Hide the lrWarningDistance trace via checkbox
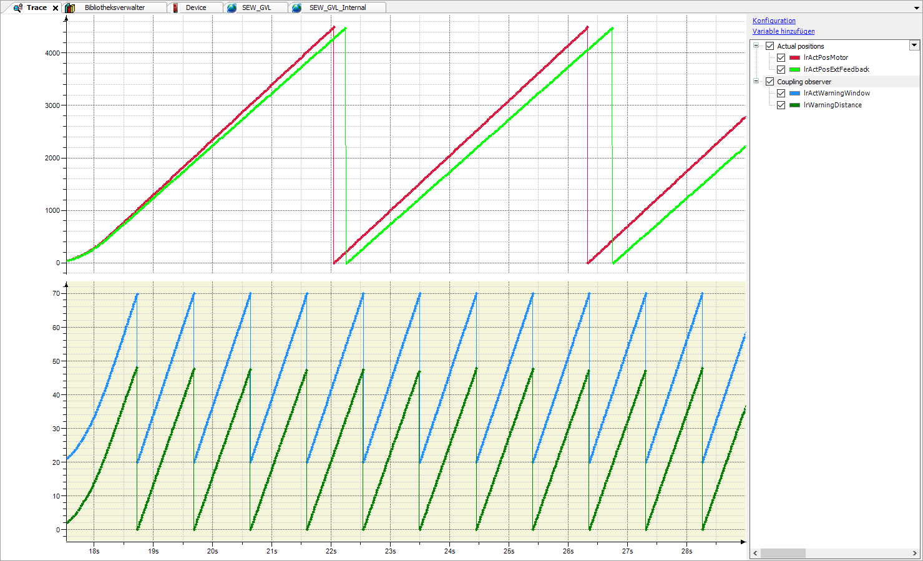923x561 pixels. click(781, 105)
